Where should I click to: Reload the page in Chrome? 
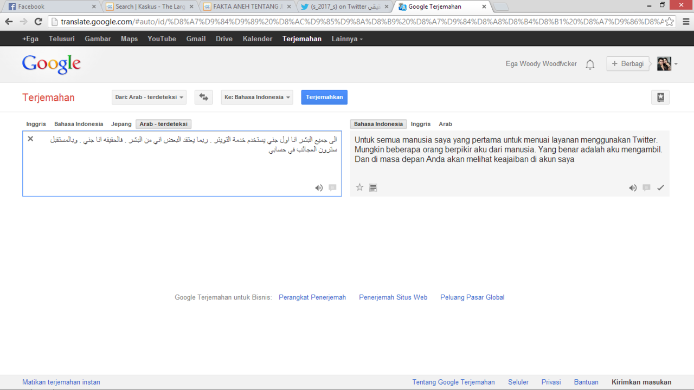point(38,22)
